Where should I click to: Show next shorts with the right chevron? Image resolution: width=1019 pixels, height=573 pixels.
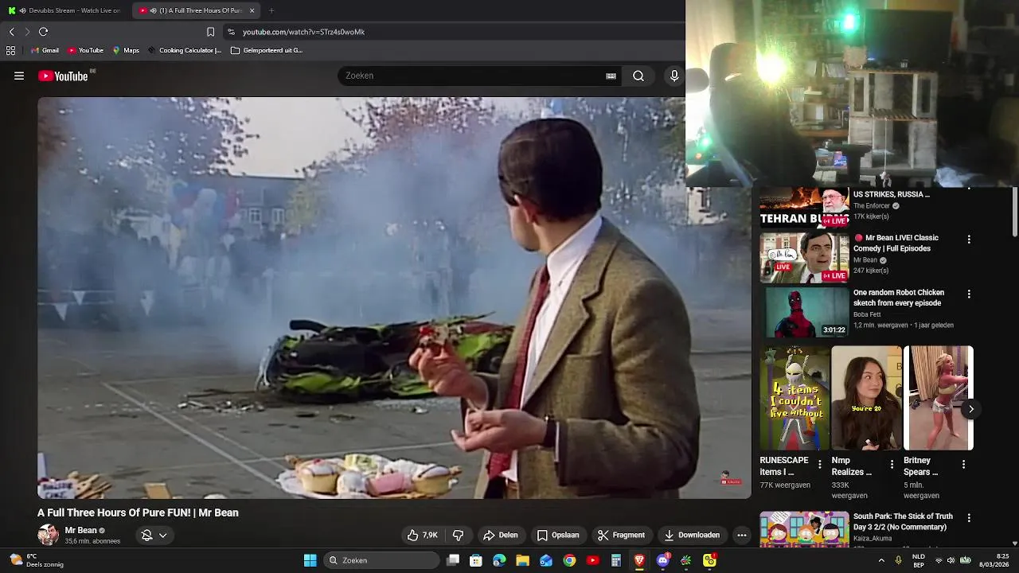click(x=970, y=409)
